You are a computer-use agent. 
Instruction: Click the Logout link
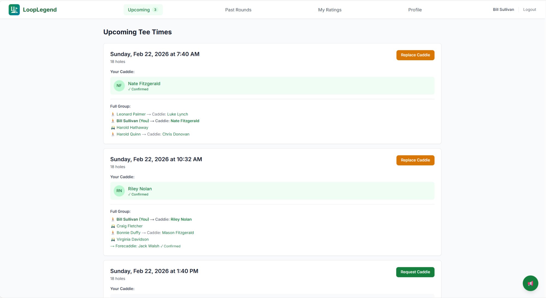pos(529,10)
